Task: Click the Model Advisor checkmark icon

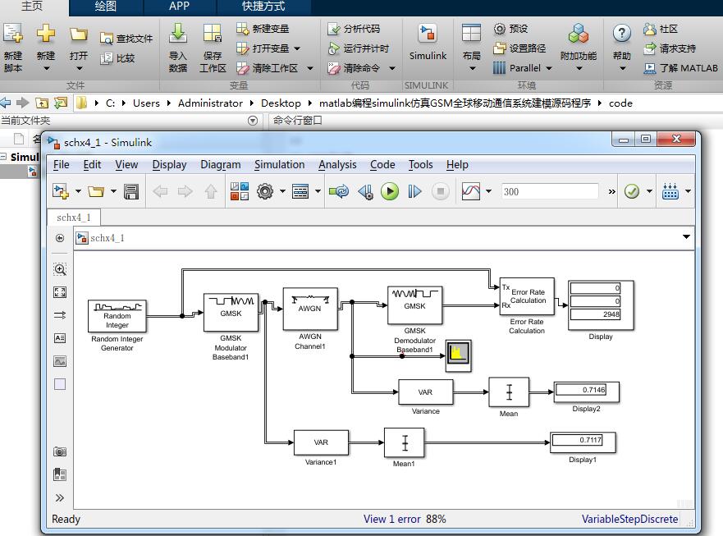Action: 632,191
